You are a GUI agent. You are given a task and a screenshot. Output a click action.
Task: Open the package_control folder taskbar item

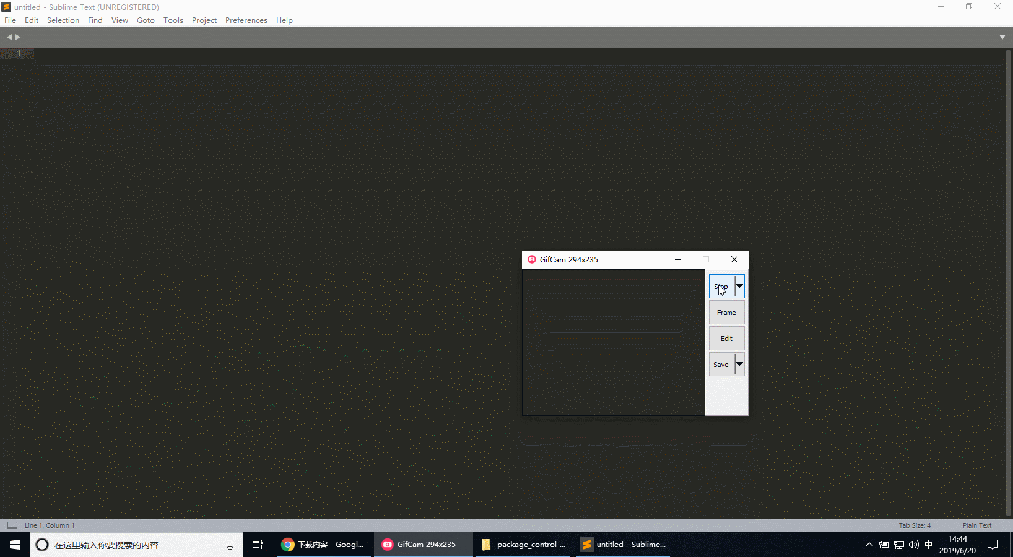524,545
